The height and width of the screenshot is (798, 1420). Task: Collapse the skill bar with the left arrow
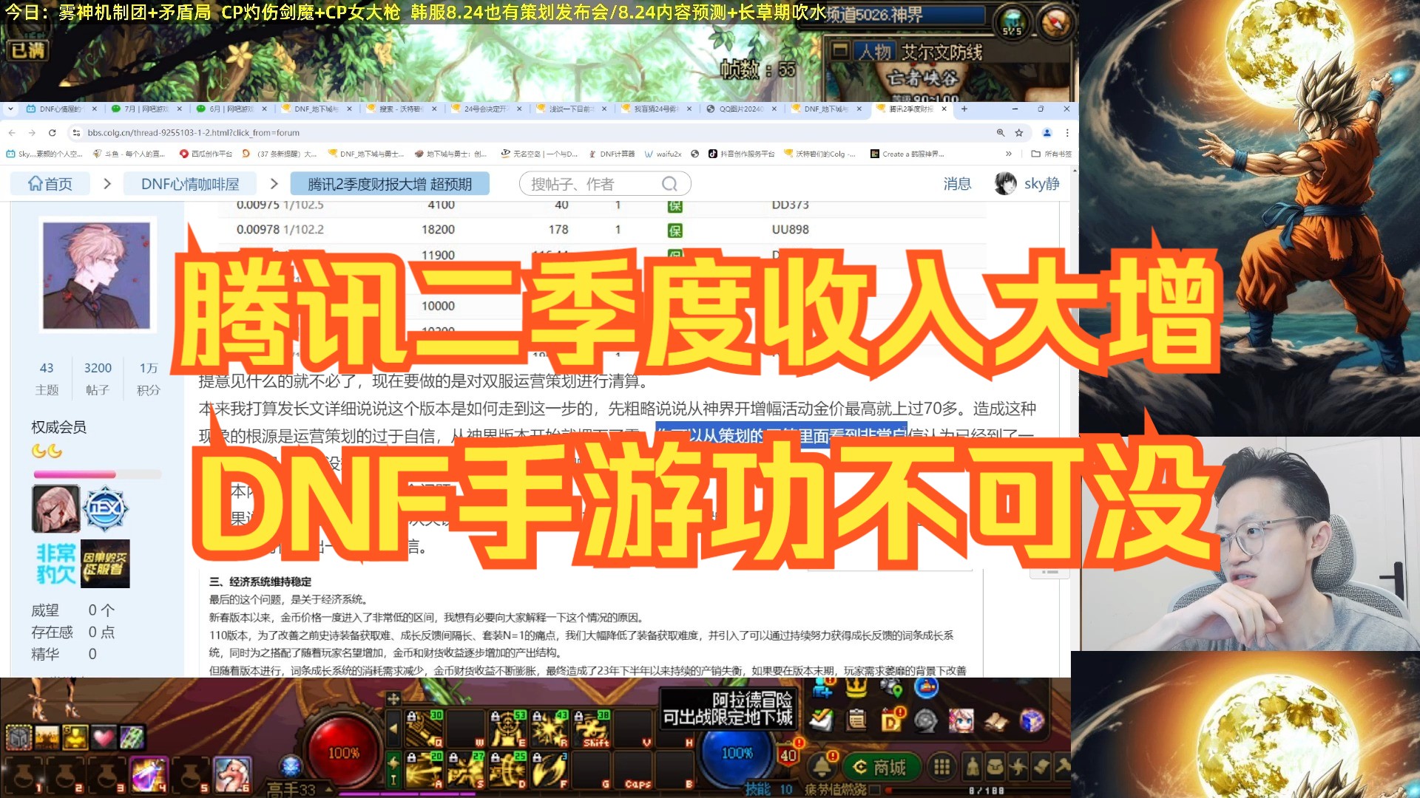coord(393,729)
